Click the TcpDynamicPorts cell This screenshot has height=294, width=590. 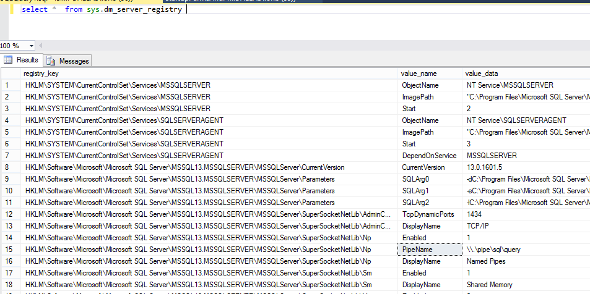430,214
